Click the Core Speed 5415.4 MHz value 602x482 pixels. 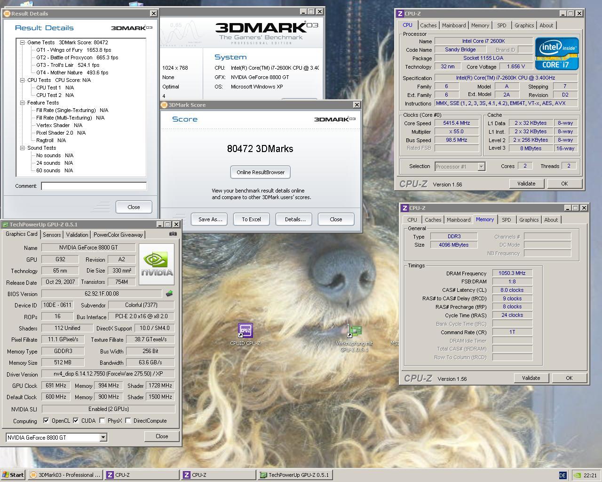(x=457, y=123)
